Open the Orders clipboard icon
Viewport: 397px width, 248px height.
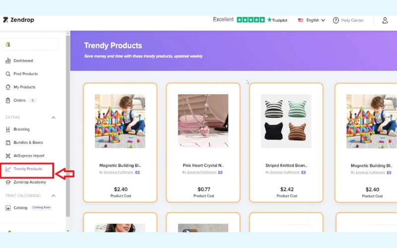pos(8,100)
